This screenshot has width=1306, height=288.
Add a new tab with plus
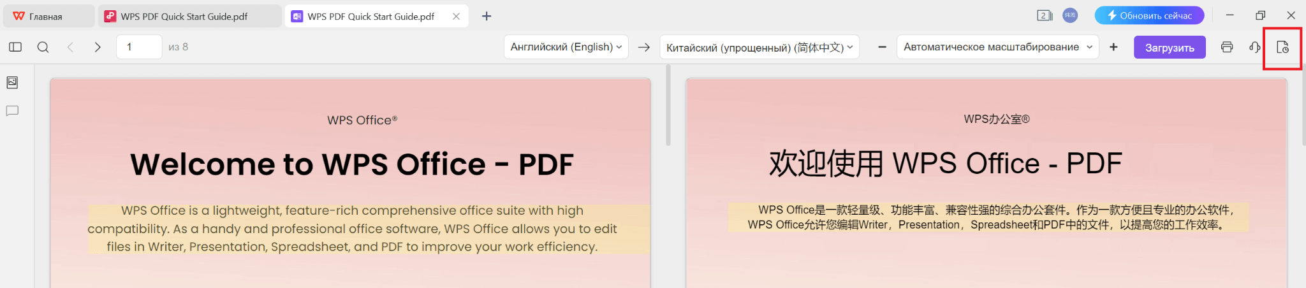(487, 16)
